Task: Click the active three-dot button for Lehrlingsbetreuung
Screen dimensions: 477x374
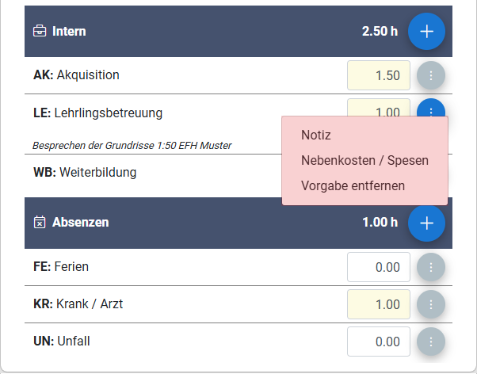Action: pyautogui.click(x=431, y=108)
